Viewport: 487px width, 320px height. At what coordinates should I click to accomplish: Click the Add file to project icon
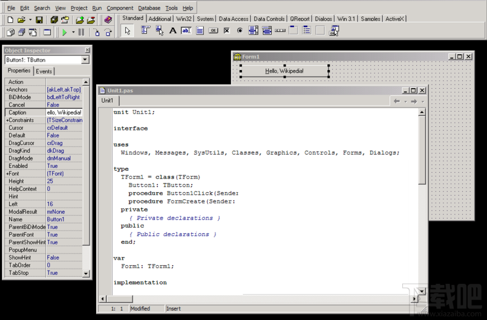[80, 20]
